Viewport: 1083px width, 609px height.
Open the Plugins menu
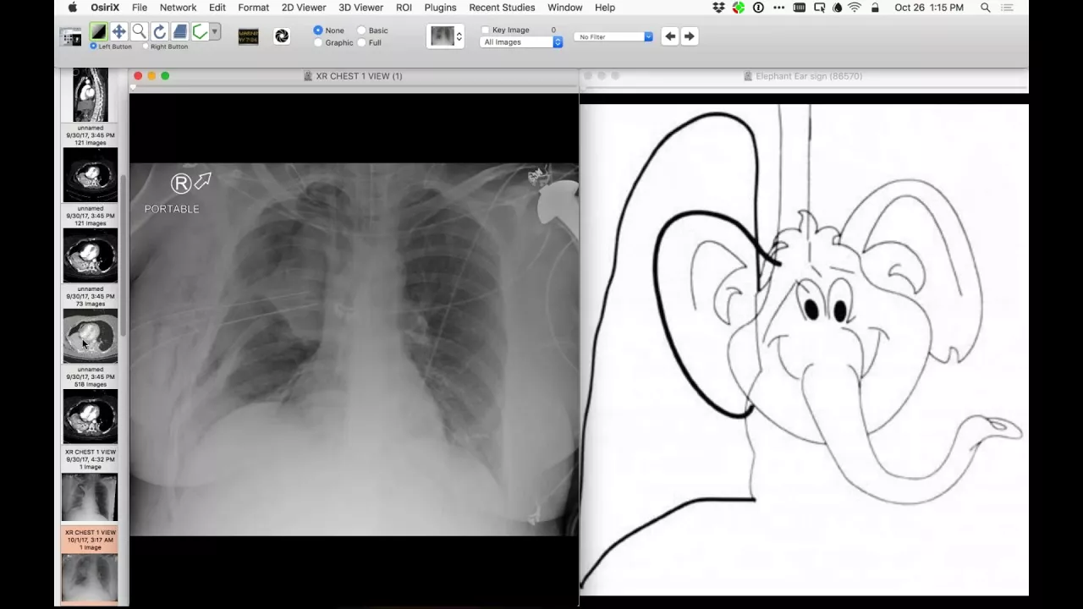click(440, 8)
